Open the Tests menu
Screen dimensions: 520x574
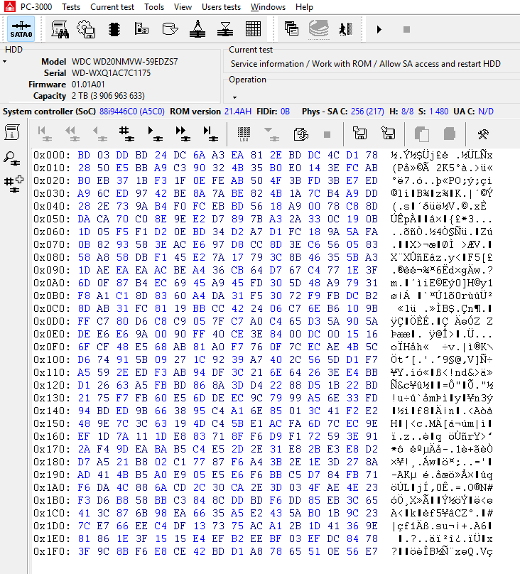71,7
